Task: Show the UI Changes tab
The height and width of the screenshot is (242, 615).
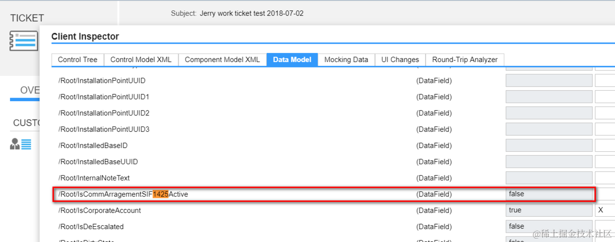Action: [400, 60]
